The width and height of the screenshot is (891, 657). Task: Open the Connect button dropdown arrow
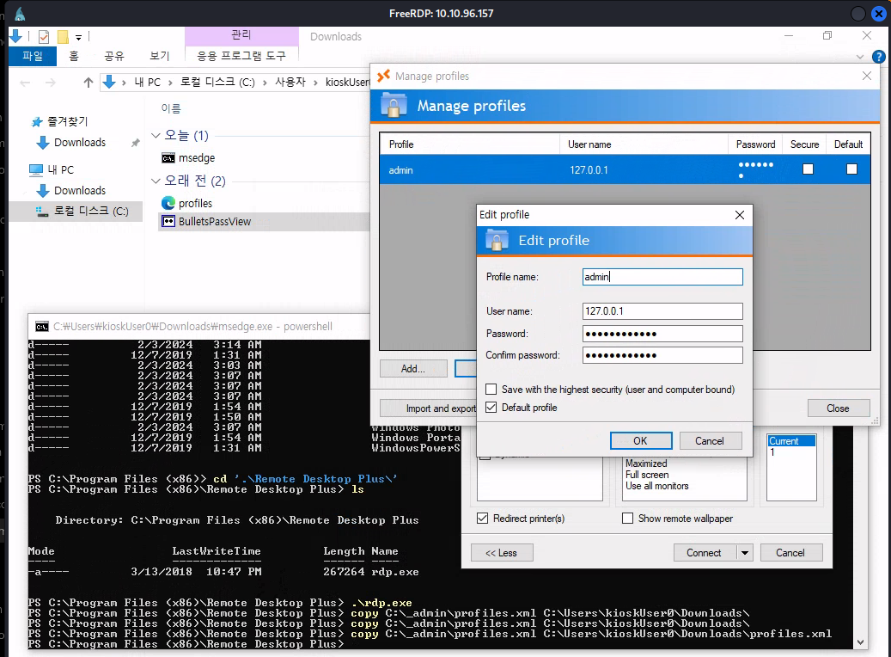pyautogui.click(x=745, y=553)
